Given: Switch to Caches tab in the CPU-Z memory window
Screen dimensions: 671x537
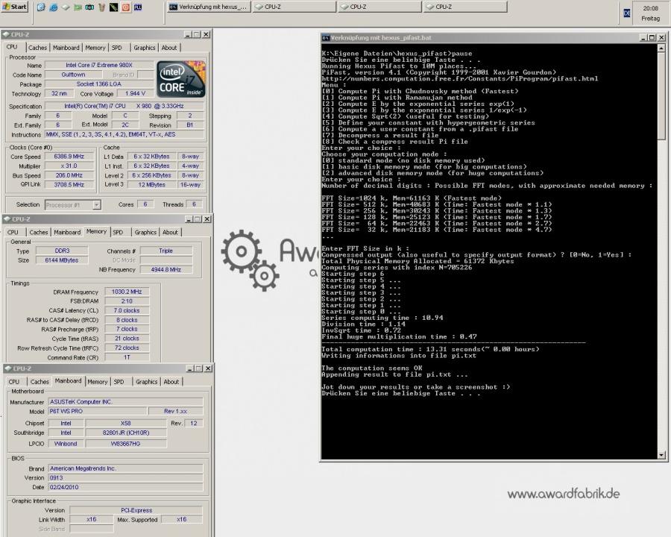Looking at the screenshot, I should pyautogui.click(x=39, y=232).
